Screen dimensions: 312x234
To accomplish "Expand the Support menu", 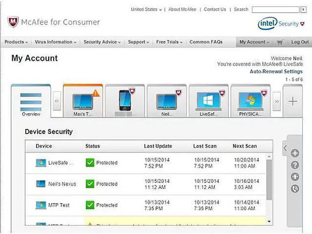I will tap(138, 42).
